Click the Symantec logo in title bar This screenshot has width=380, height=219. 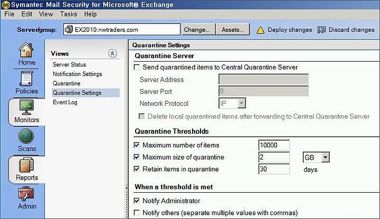[5, 5]
